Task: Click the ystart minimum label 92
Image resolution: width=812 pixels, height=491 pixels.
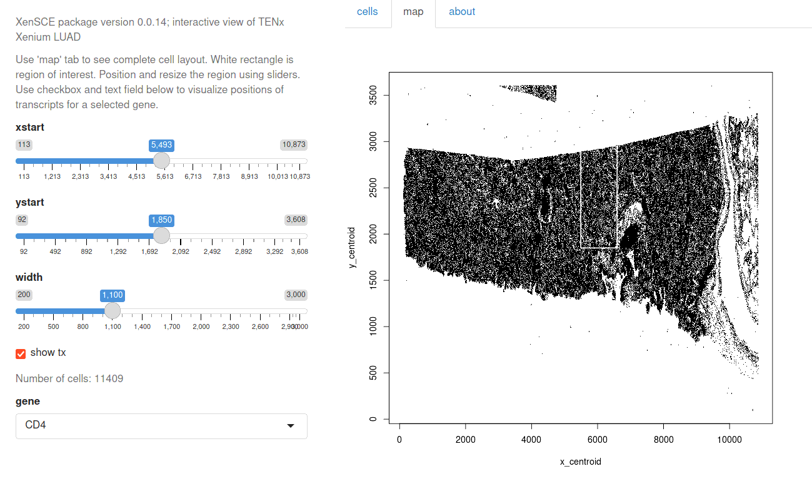Action: [22, 220]
